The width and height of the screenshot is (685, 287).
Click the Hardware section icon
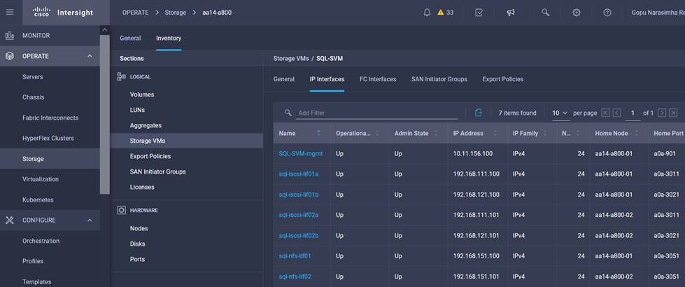pos(122,210)
